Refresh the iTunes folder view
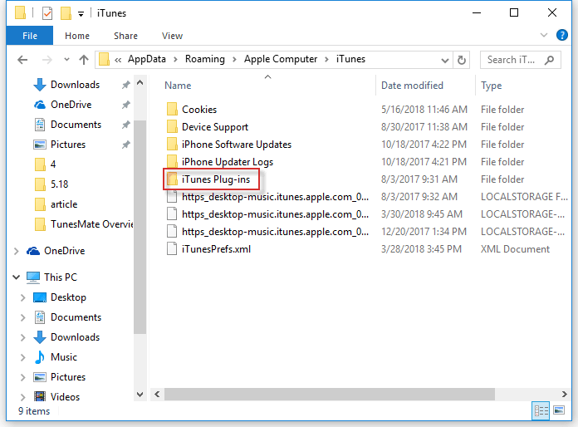This screenshot has height=427, width=578. [462, 60]
